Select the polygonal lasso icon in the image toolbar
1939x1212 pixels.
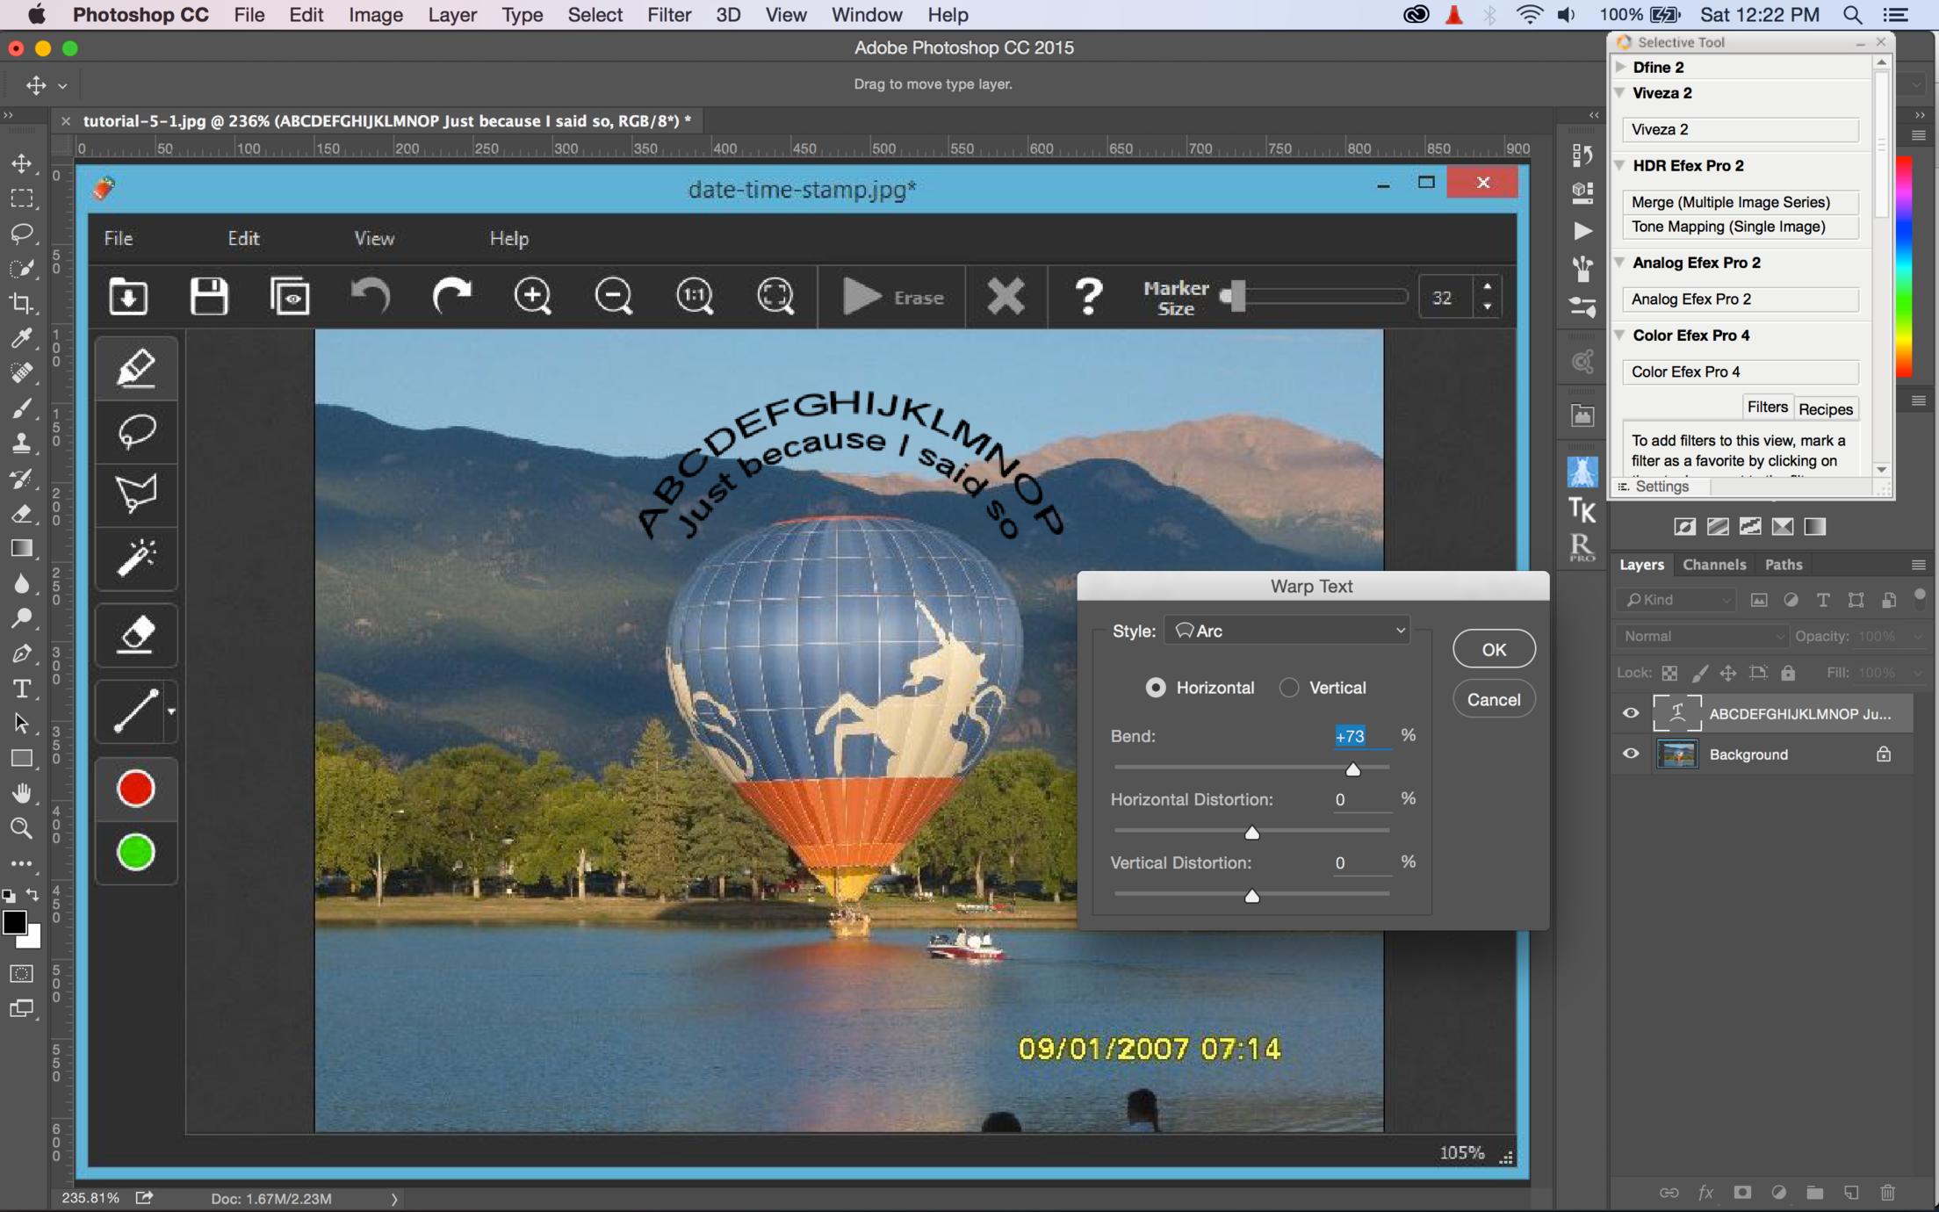(136, 494)
